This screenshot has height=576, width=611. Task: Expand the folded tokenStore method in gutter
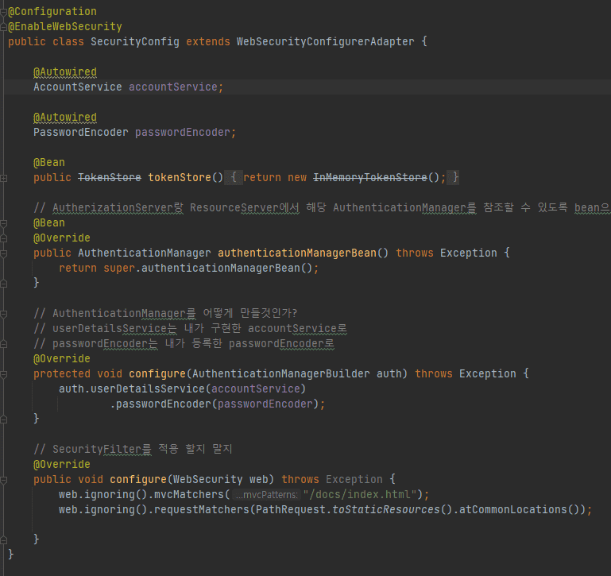3,179
